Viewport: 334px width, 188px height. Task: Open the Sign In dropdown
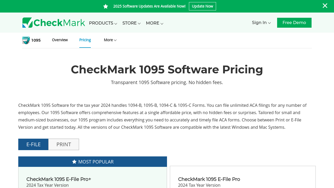coord(261,22)
